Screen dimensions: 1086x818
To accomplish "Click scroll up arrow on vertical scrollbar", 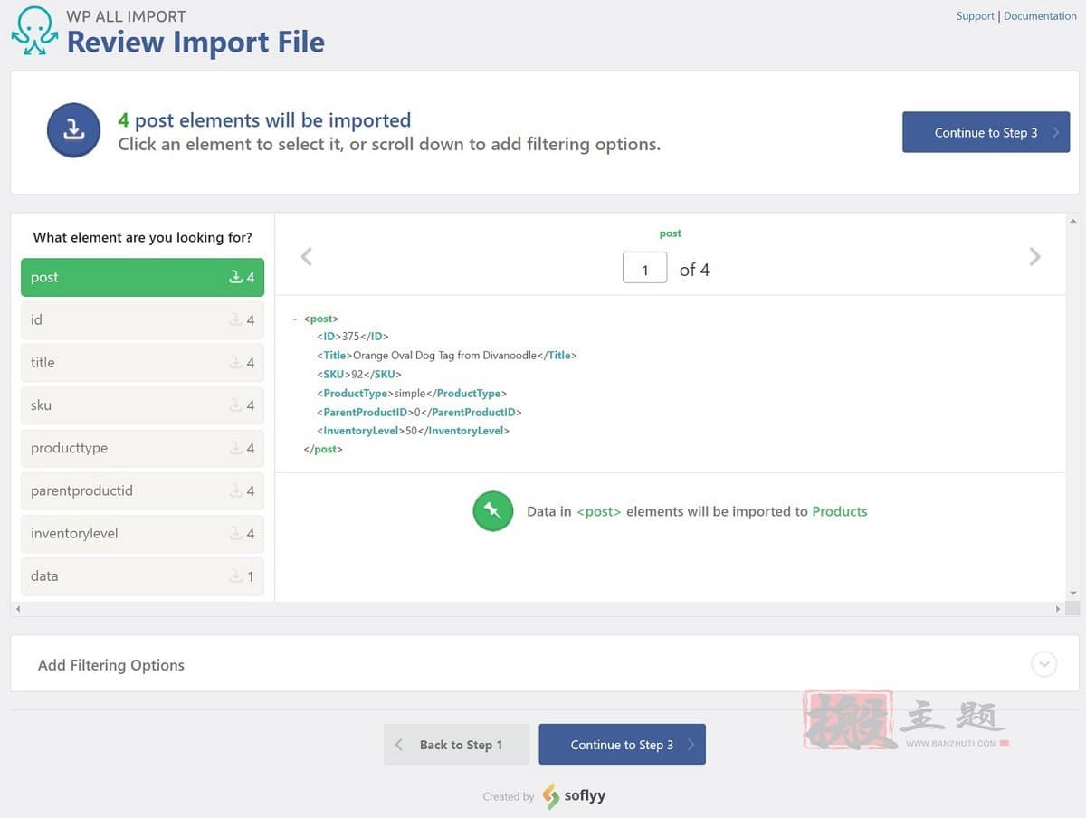I will (x=1073, y=220).
